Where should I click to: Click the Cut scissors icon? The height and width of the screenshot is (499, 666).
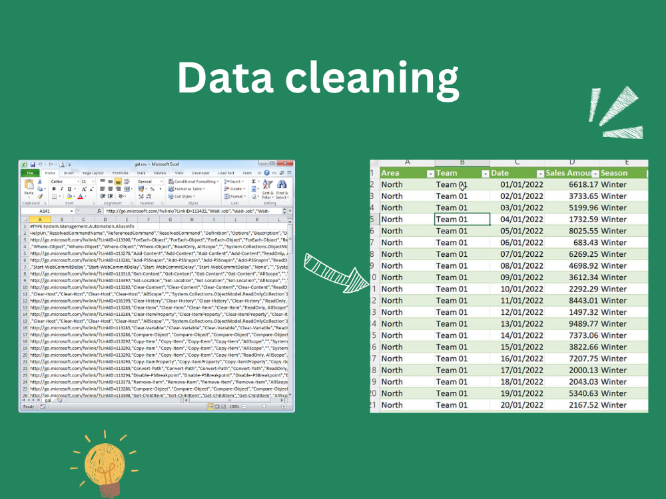click(x=40, y=182)
